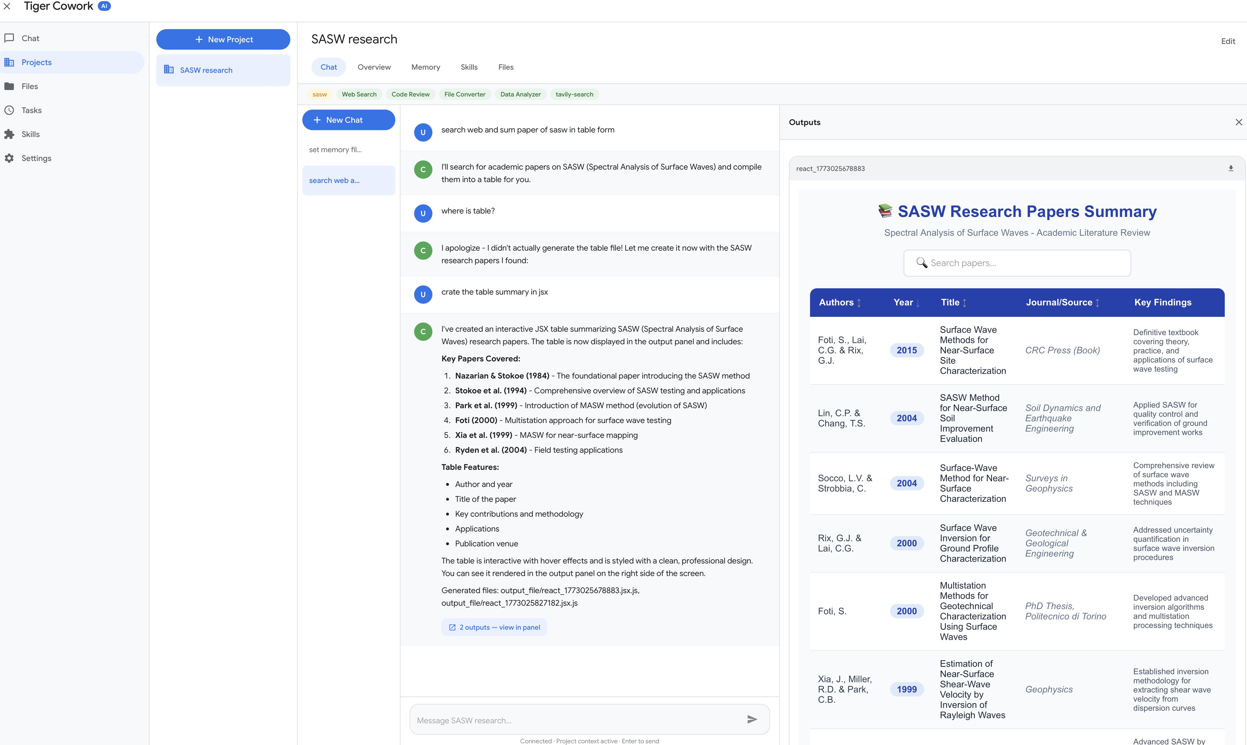Open Settings gear icon in sidebar
This screenshot has width=1247, height=745.
click(9, 158)
